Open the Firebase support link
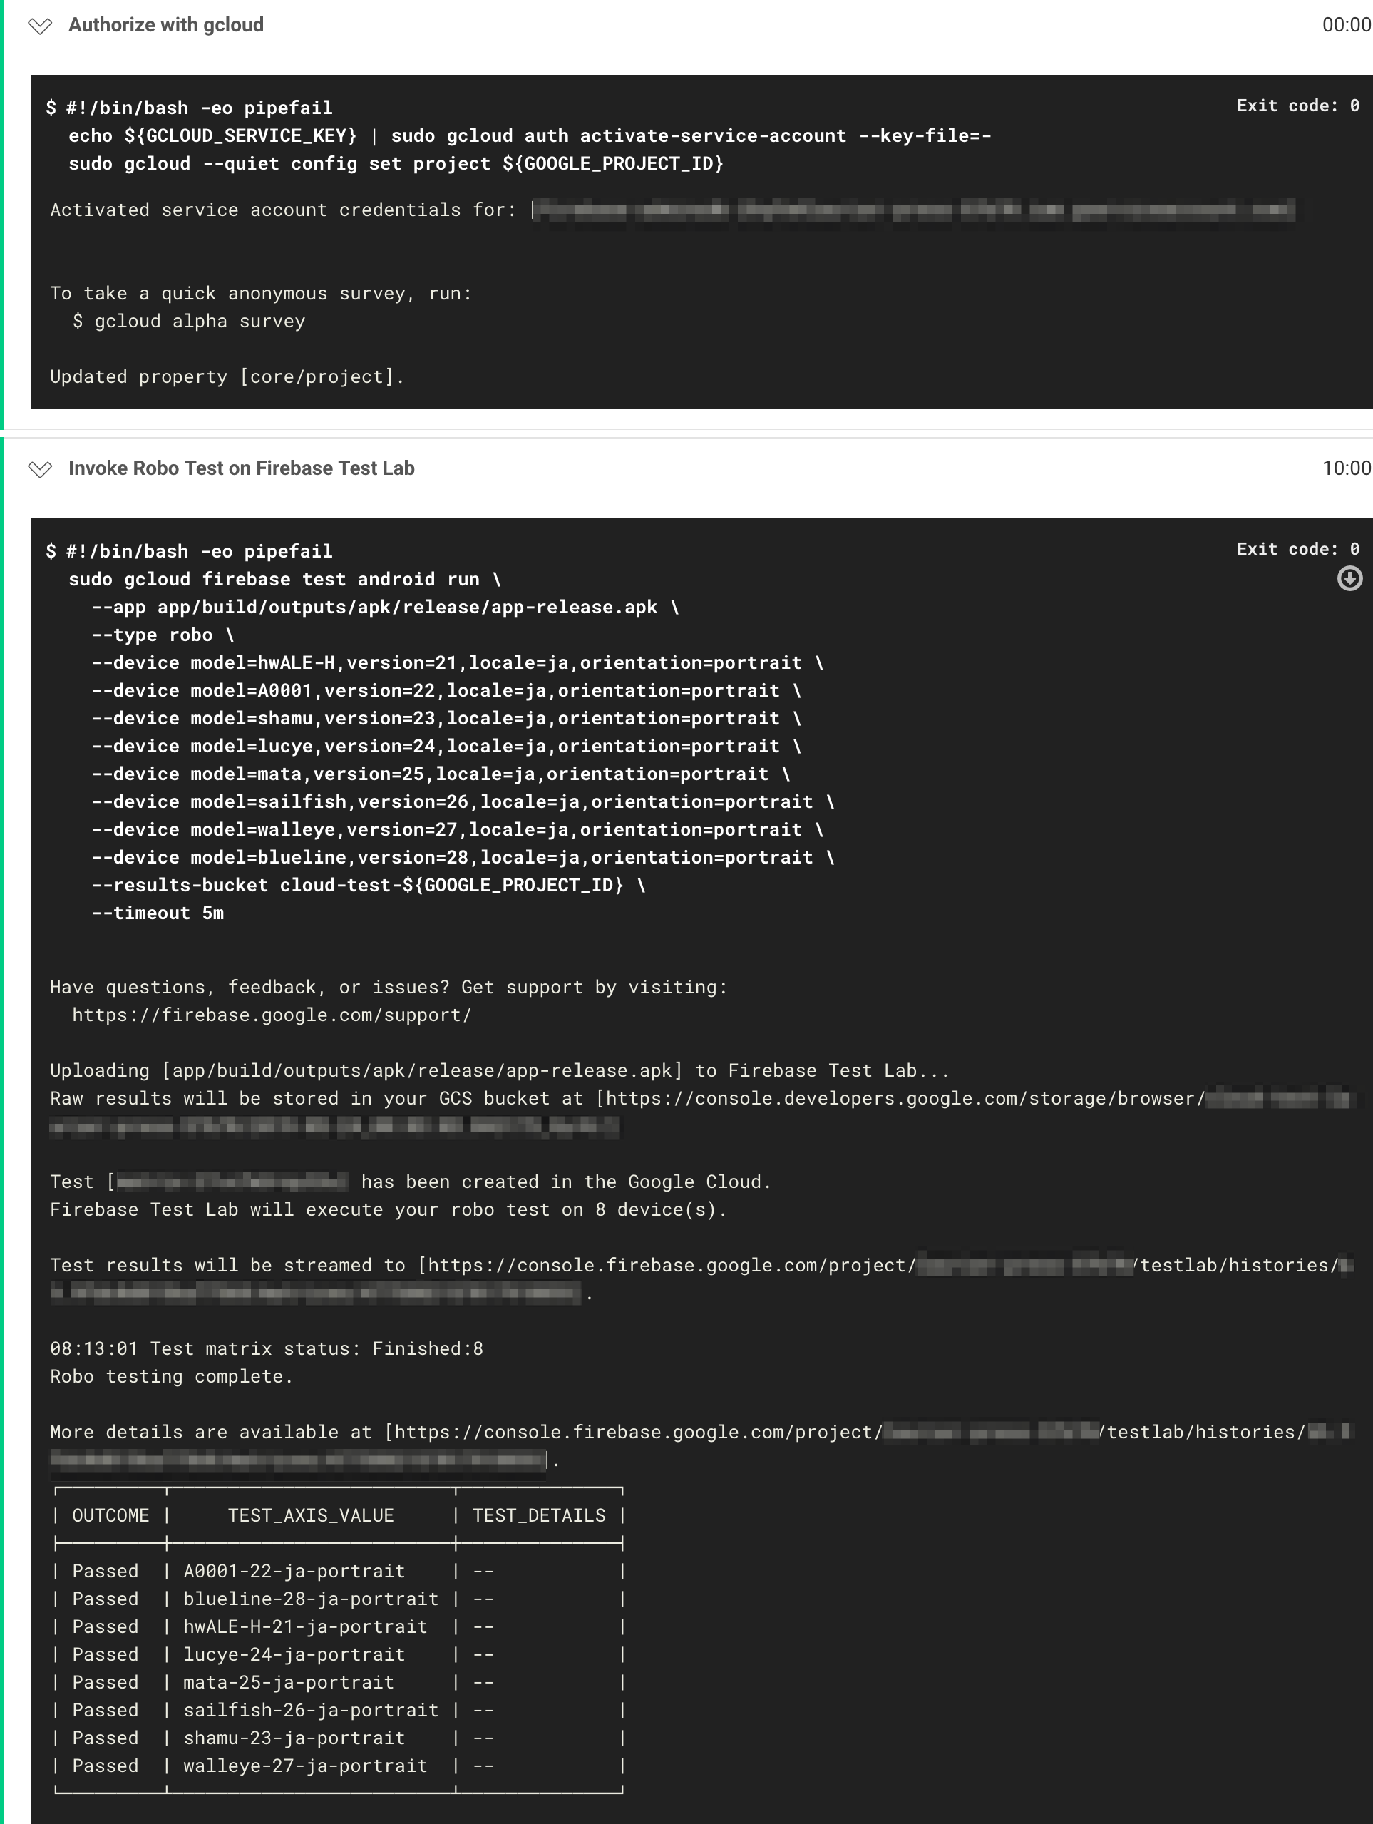 (273, 1015)
